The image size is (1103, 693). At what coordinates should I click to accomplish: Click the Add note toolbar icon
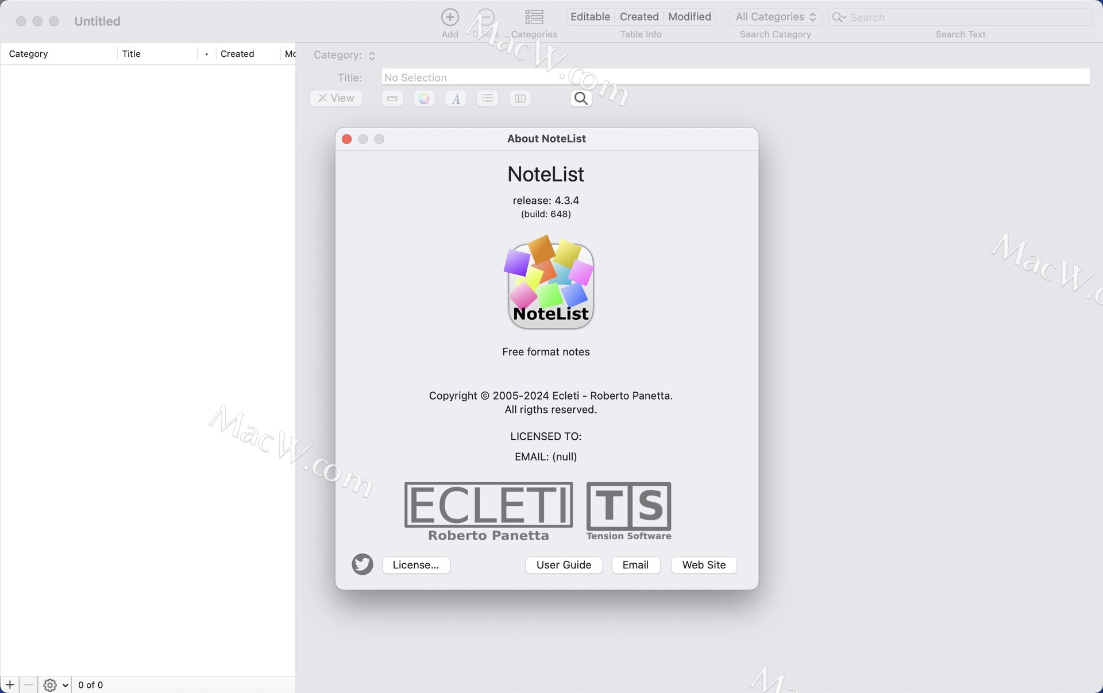[450, 17]
